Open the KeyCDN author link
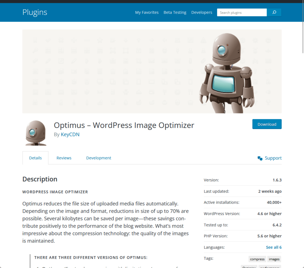Screen dimensions: 304x268 click(70, 134)
